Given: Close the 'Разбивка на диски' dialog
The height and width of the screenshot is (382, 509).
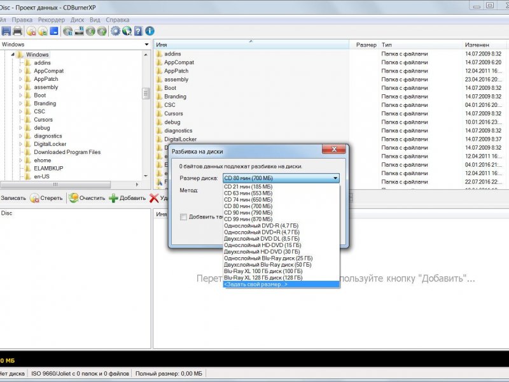Looking at the screenshot, I should click(x=333, y=149).
